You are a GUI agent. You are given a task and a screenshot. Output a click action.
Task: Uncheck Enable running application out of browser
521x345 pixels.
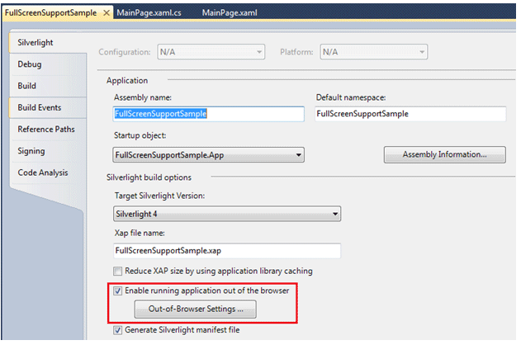118,291
